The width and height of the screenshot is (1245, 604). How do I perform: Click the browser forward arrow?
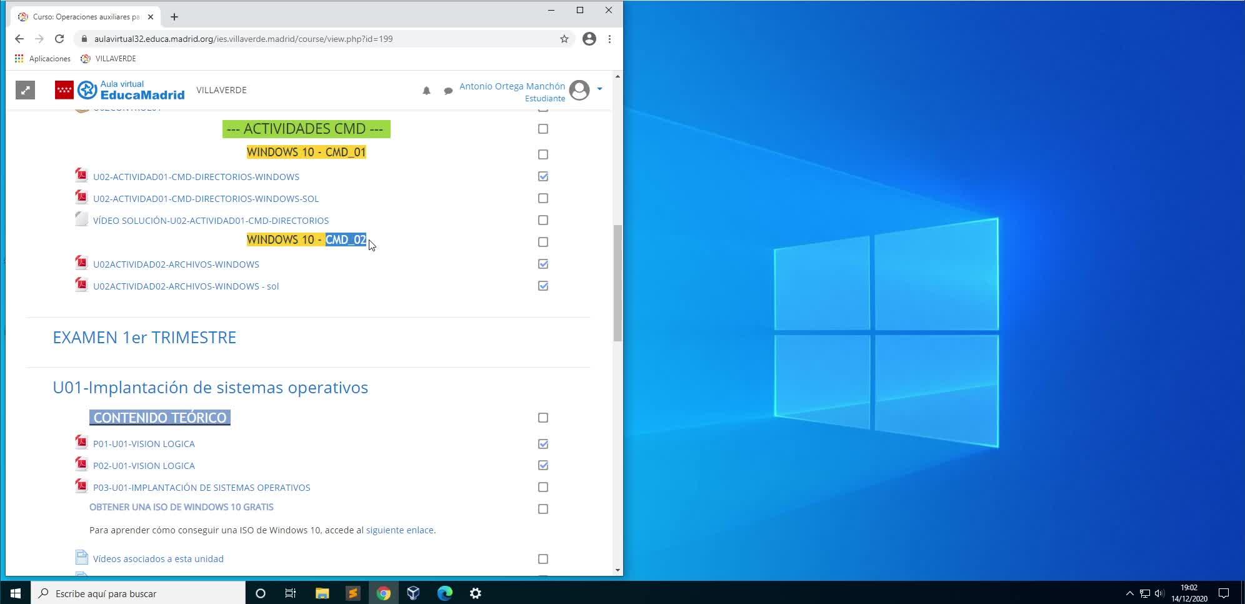[39, 39]
